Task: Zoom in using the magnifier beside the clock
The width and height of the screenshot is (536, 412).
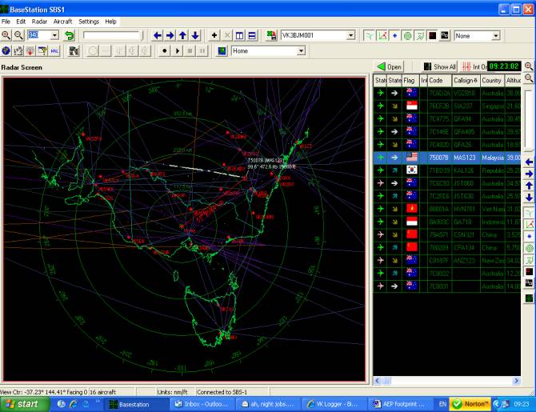Action: pyautogui.click(x=529, y=66)
